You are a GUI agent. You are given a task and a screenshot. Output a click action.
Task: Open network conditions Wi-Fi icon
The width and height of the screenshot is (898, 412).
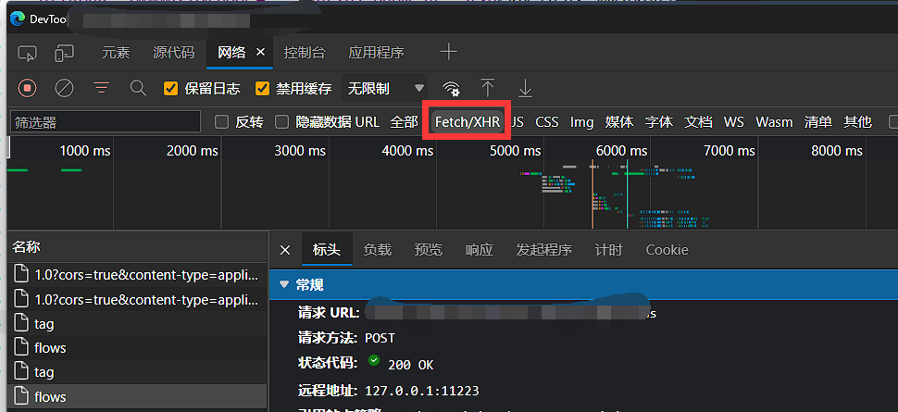click(451, 88)
